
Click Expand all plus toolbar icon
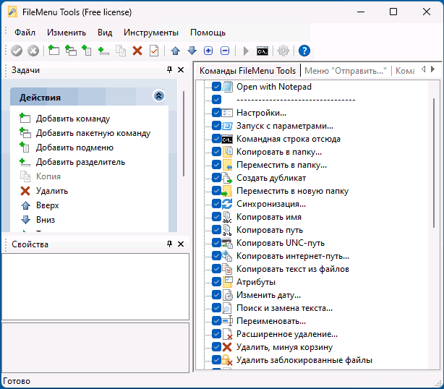pyautogui.click(x=208, y=51)
